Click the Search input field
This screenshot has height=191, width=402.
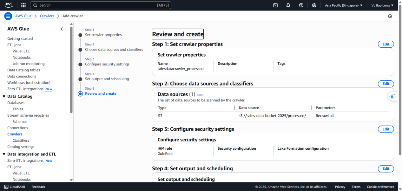point(101,5)
